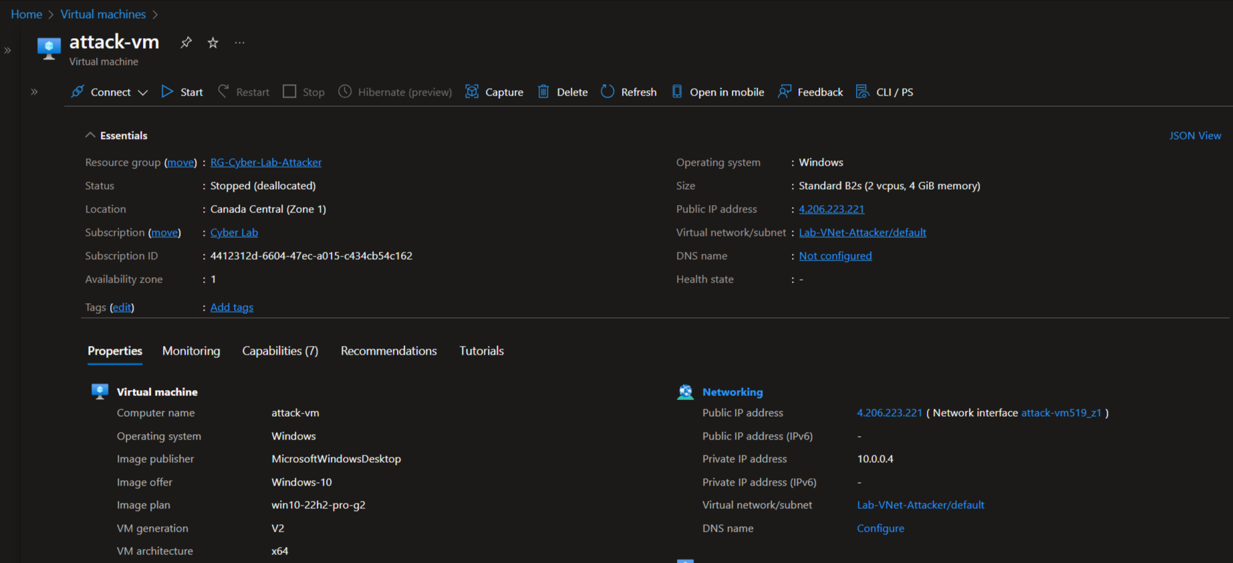Image resolution: width=1233 pixels, height=563 pixels.
Task: Click Standard B2s size value
Action: [x=889, y=186]
